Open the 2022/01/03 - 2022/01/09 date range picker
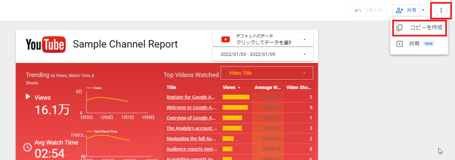Viewport: 455px width, 160px height. [x=263, y=54]
